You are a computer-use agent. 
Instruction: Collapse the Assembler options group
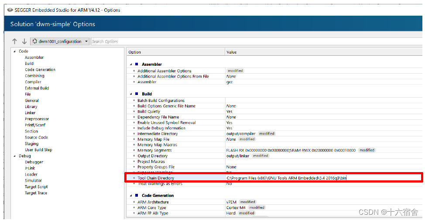pyautogui.click(x=131, y=64)
